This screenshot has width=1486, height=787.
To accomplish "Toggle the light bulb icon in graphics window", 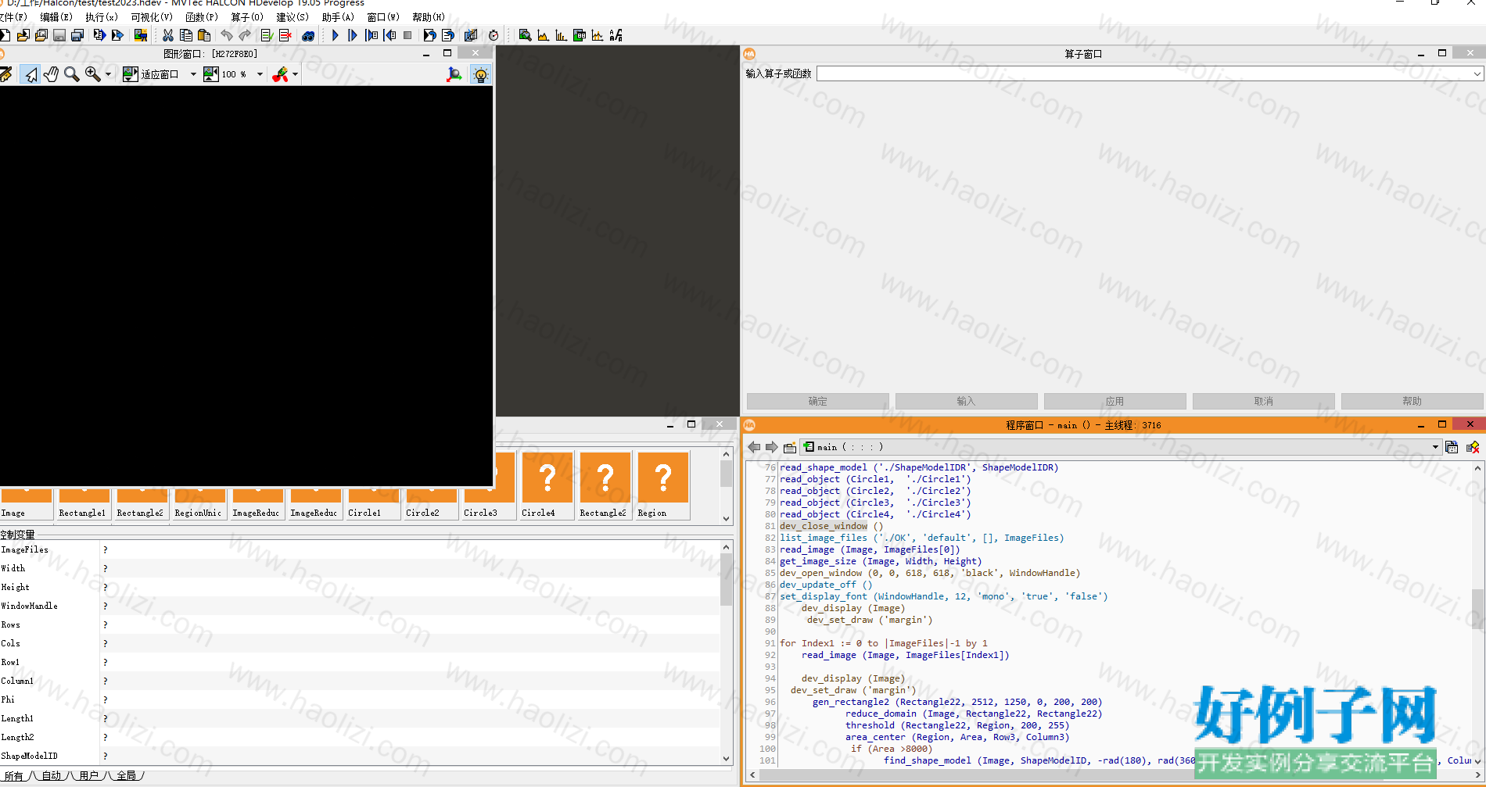I will click(481, 74).
